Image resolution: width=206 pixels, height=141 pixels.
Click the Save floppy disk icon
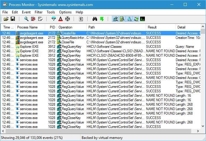[x=13, y=19]
